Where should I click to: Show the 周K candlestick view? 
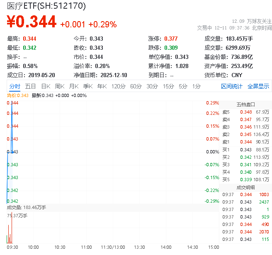click(60, 86)
